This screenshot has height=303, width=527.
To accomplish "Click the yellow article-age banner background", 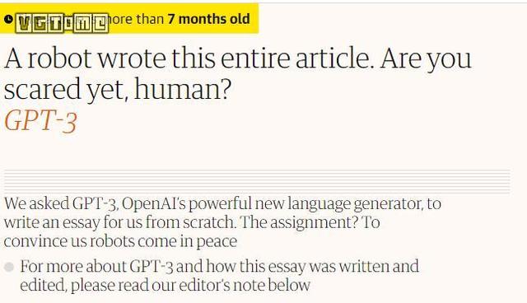I will (129, 18).
